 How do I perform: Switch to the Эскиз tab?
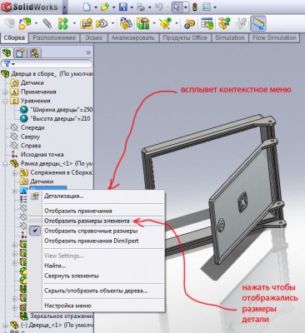click(93, 38)
